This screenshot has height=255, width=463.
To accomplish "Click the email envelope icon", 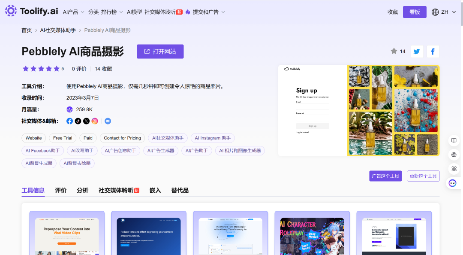I will pos(108,121).
